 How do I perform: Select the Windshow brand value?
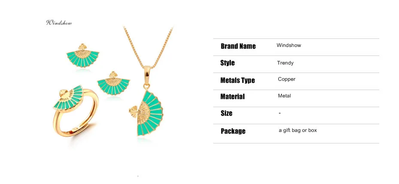click(289, 45)
